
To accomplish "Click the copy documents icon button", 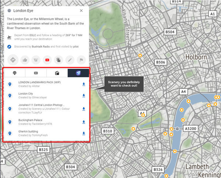I will pyautogui.click(x=58, y=60).
